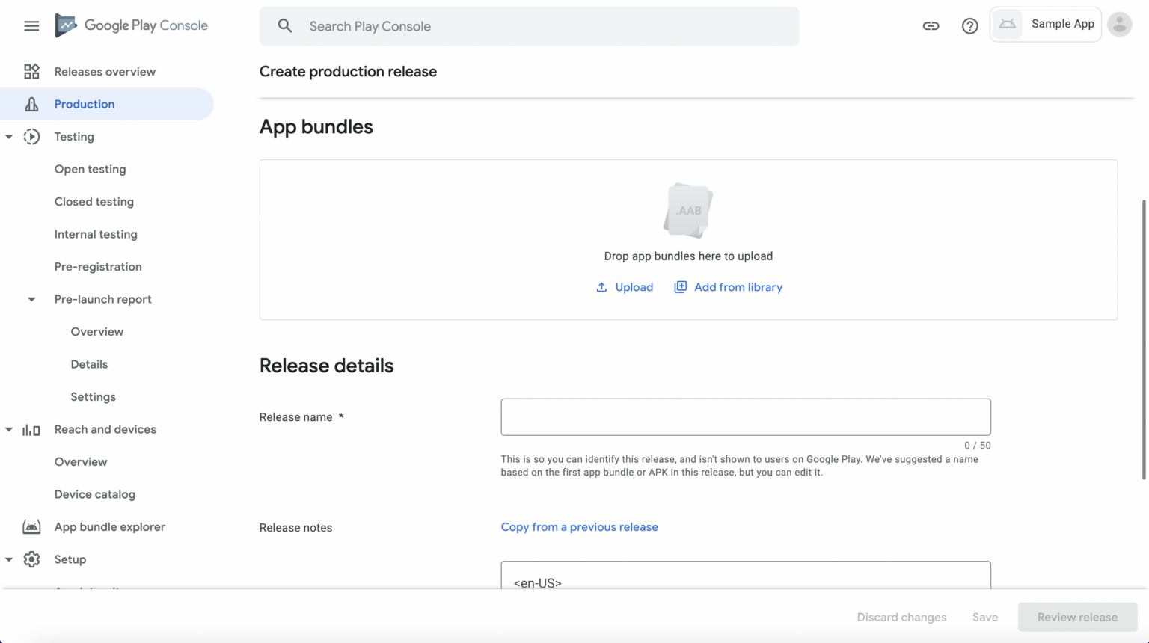
Task: Open Pre-launch report Settings
Action: (93, 397)
